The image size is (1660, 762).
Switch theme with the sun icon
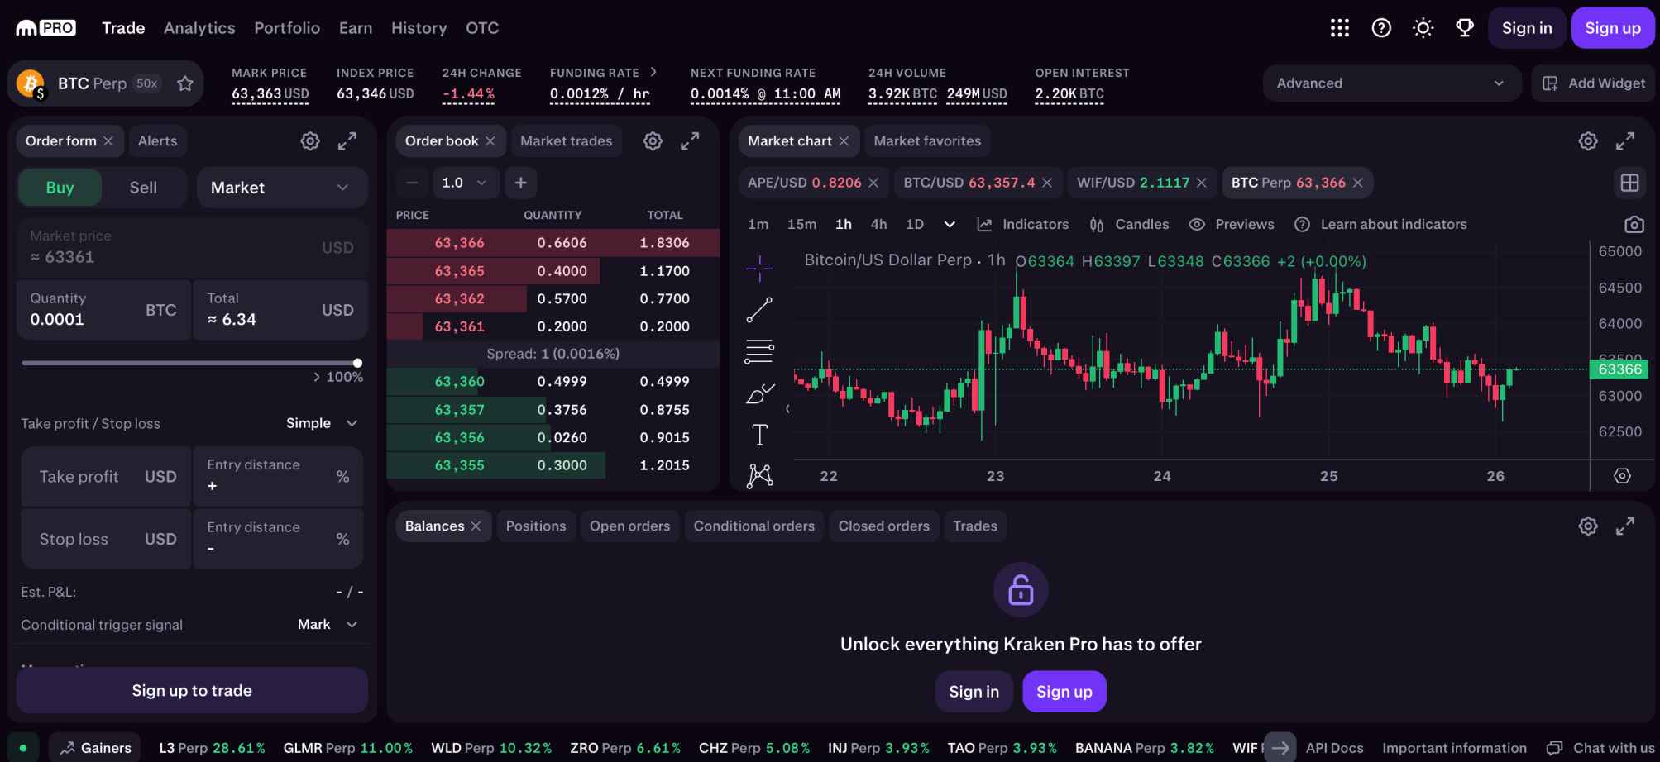point(1423,28)
